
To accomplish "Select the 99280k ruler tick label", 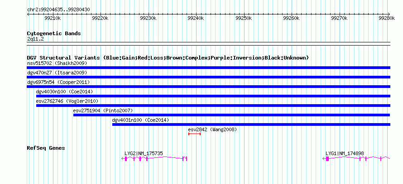I will [x=387, y=18].
